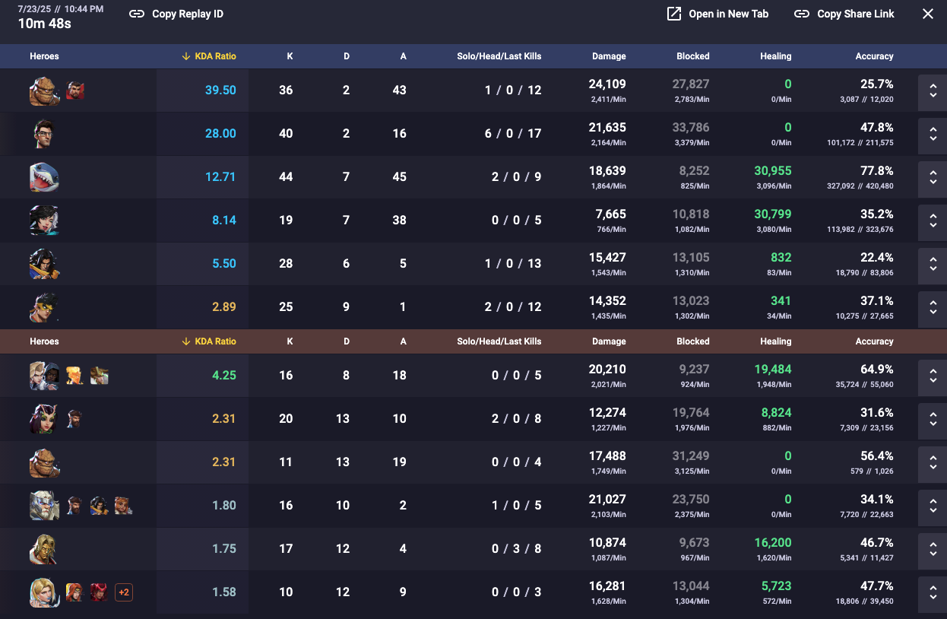Click the open-in-new-tab arrow icon
This screenshot has width=947, height=619.
click(x=674, y=14)
